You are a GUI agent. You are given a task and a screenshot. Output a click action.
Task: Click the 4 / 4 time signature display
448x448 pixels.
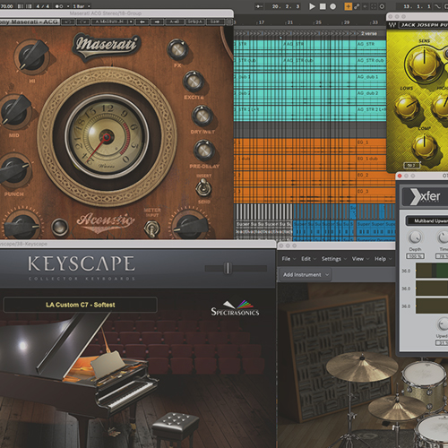[42, 6]
